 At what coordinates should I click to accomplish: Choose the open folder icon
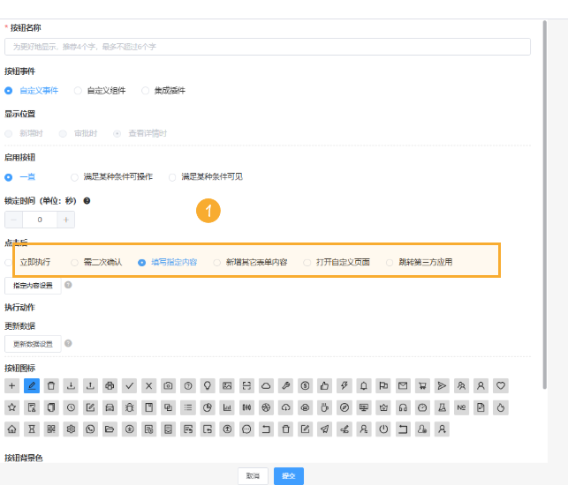110,429
